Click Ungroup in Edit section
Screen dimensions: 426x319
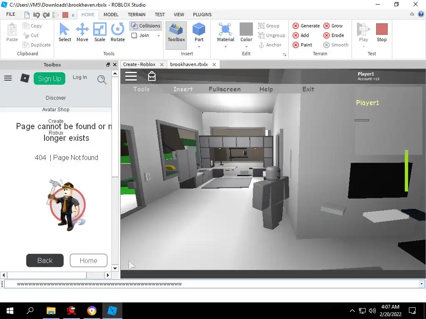point(271,35)
